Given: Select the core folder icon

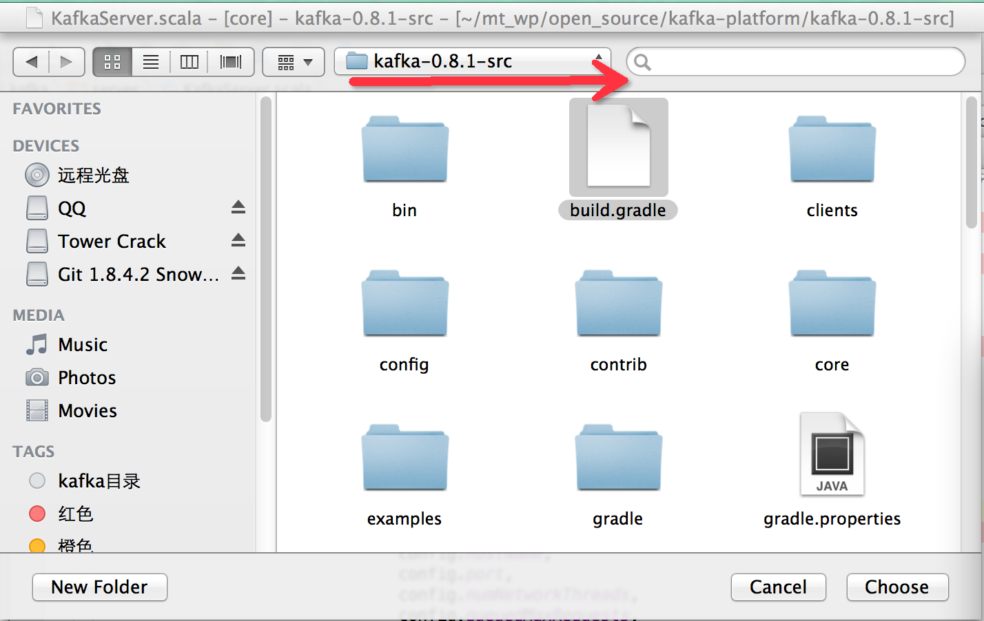Looking at the screenshot, I should tap(832, 303).
